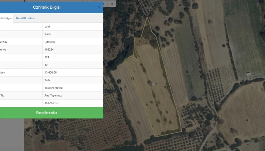Image resolution: width=265 pixels, height=151 pixels.
Task: Click the 124/42 parcel label on map
Action: [x=153, y=84]
